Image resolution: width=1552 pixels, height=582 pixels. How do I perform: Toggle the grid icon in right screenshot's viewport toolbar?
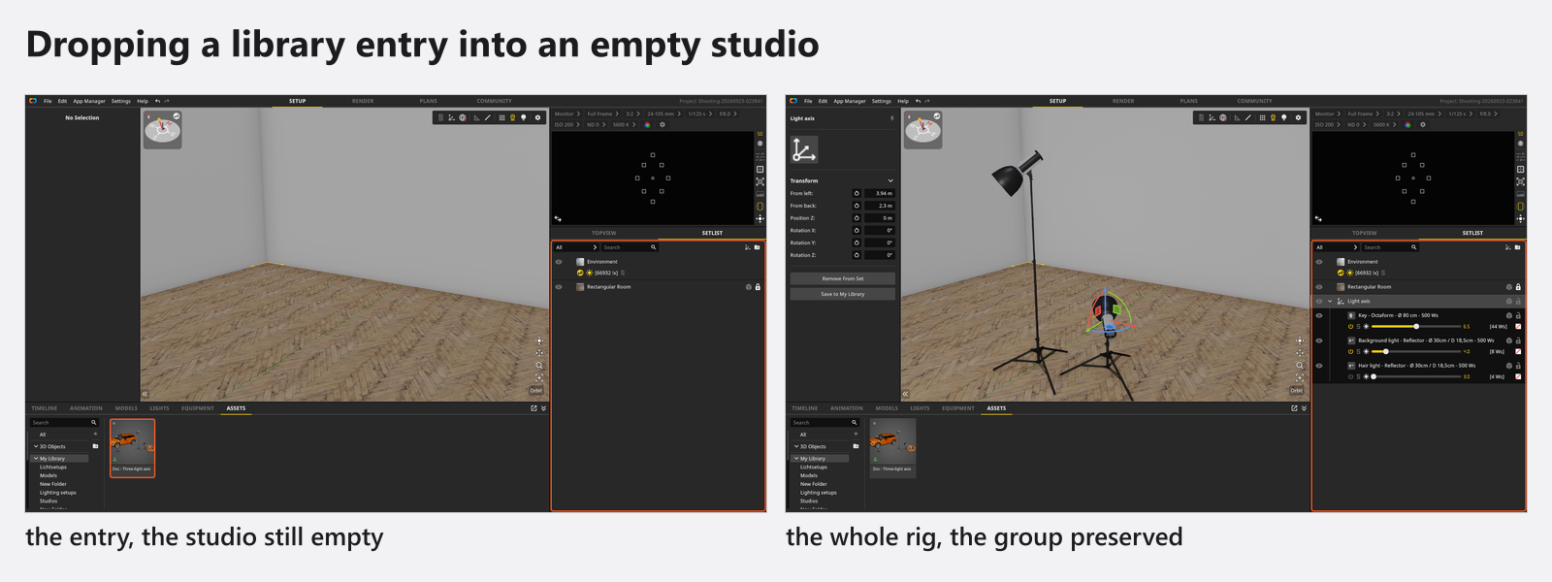pyautogui.click(x=1262, y=117)
